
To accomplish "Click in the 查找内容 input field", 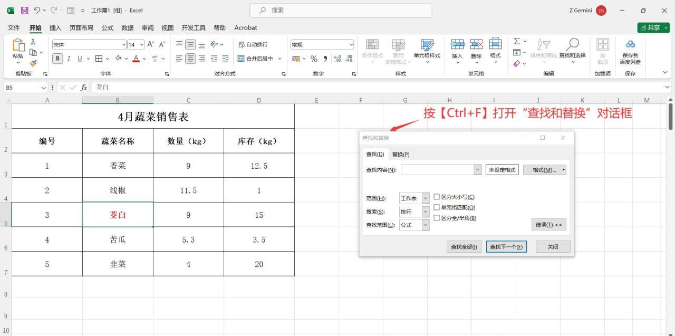I will pyautogui.click(x=437, y=170).
